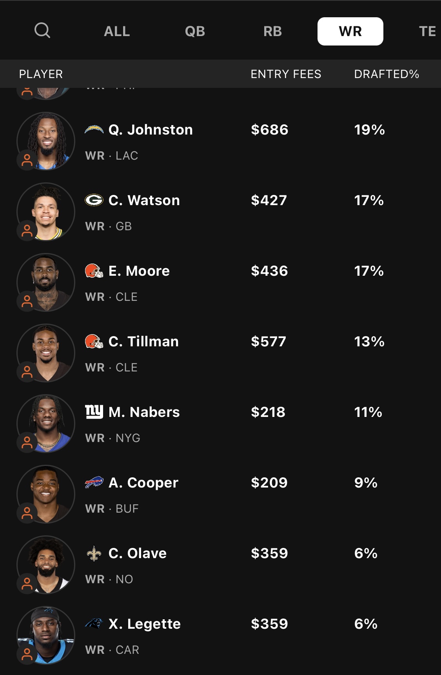Sort by the ENTRY FEES column header

(x=286, y=74)
